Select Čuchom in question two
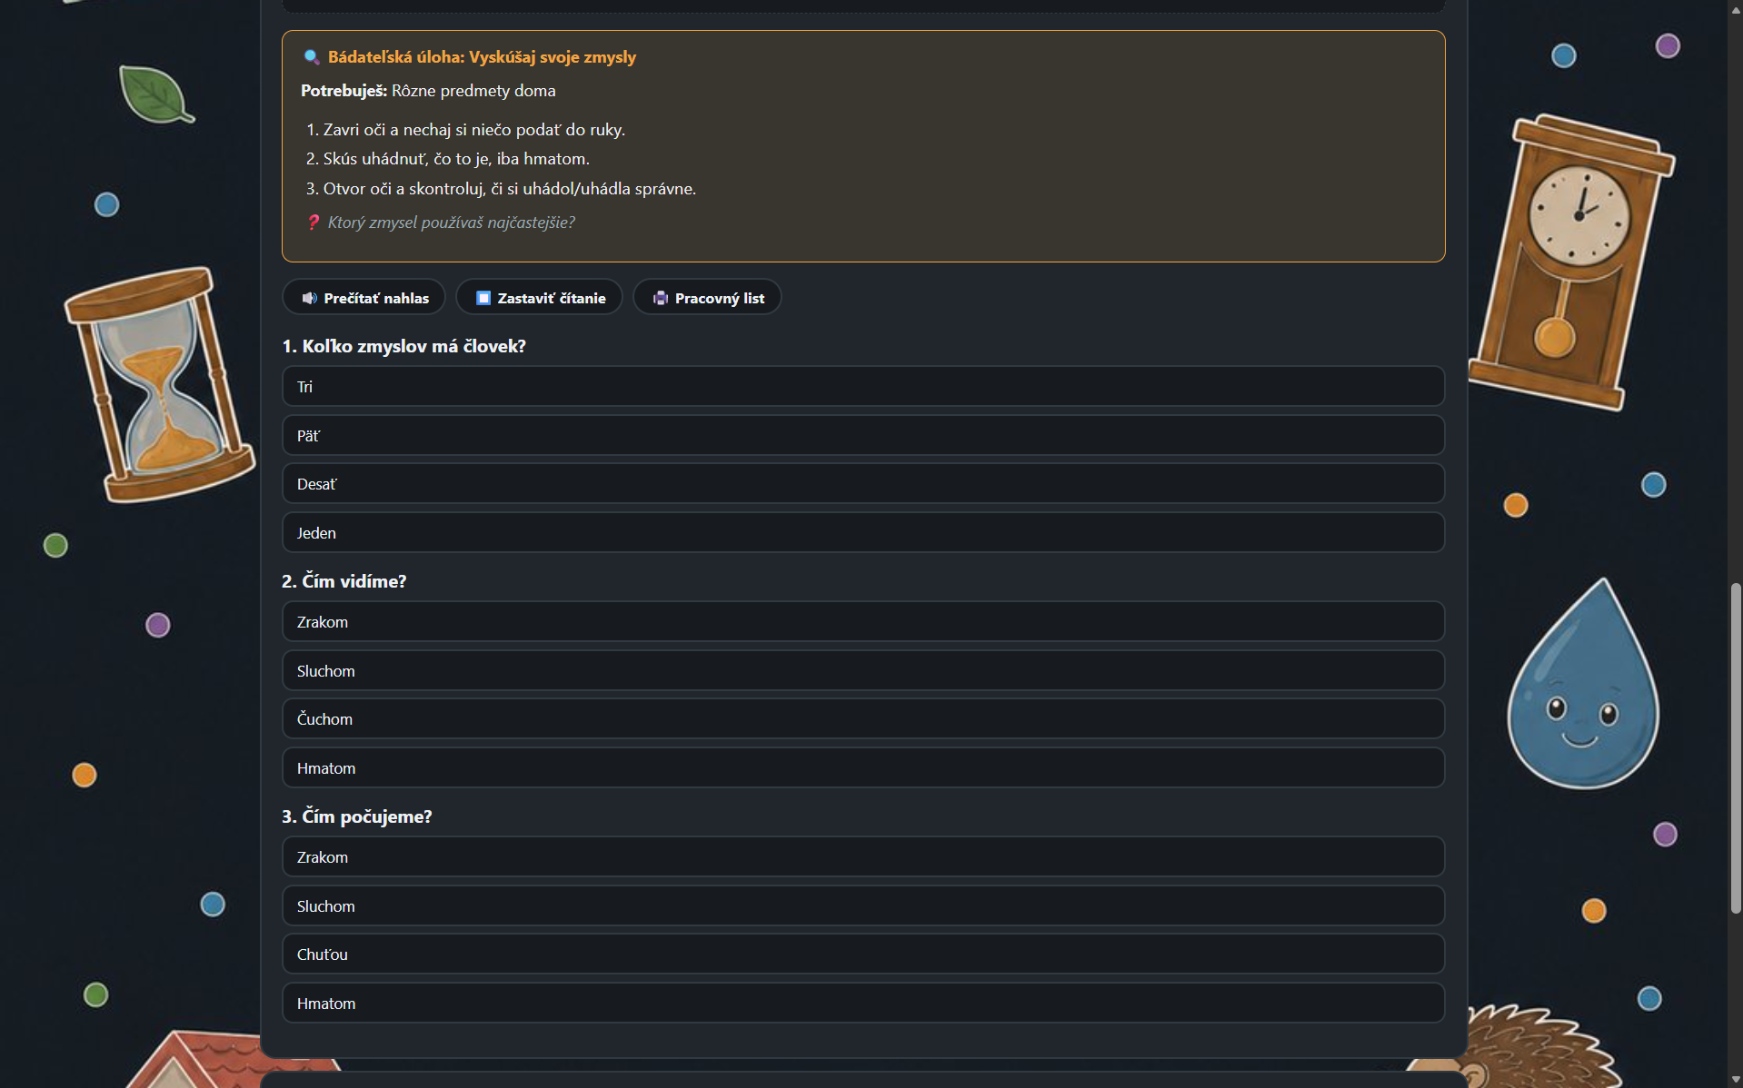This screenshot has width=1743, height=1088. coord(863,719)
